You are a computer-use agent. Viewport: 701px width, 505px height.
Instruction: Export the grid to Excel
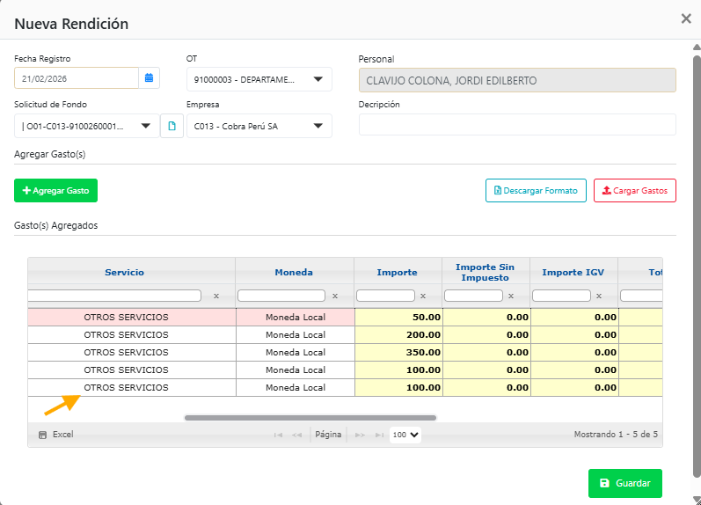(x=56, y=435)
